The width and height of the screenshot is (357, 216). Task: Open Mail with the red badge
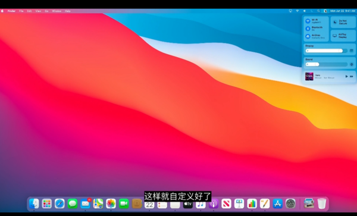coord(85,204)
